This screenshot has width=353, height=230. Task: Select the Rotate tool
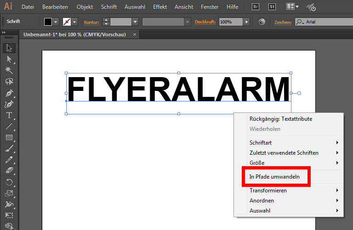(x=9, y=182)
